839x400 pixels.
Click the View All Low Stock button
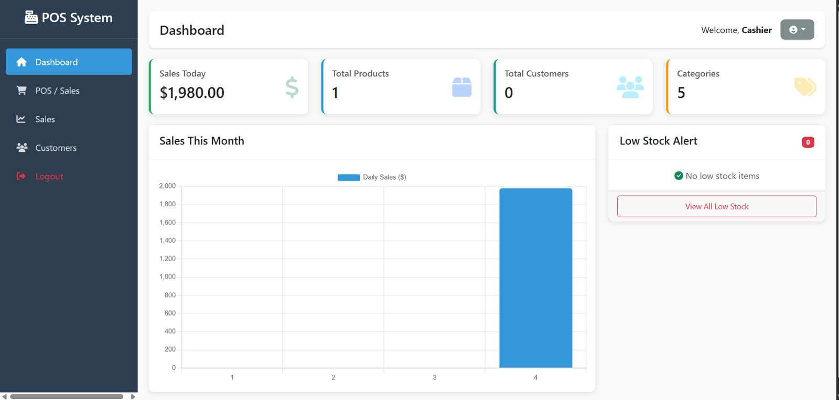[x=716, y=206]
